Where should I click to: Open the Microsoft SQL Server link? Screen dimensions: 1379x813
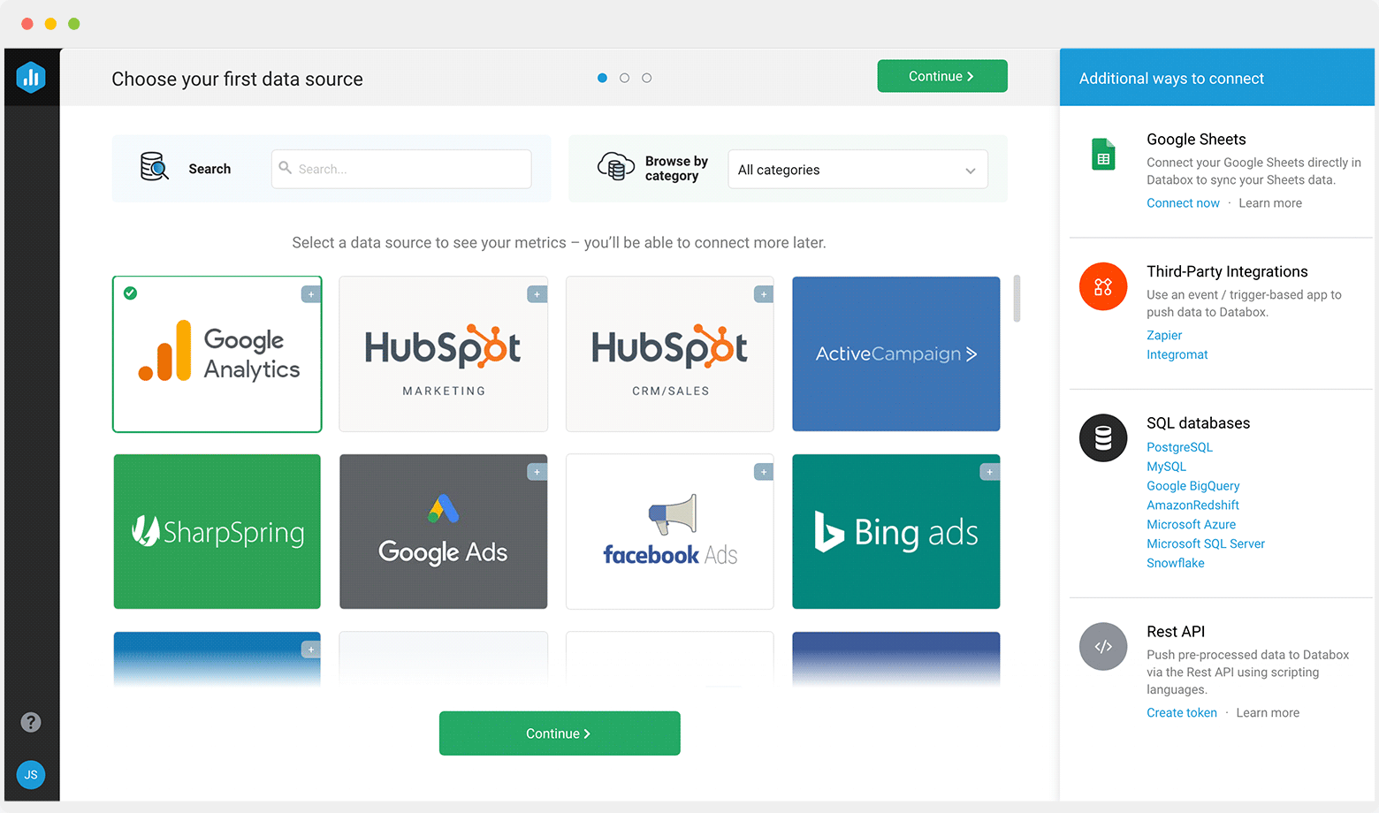point(1206,543)
